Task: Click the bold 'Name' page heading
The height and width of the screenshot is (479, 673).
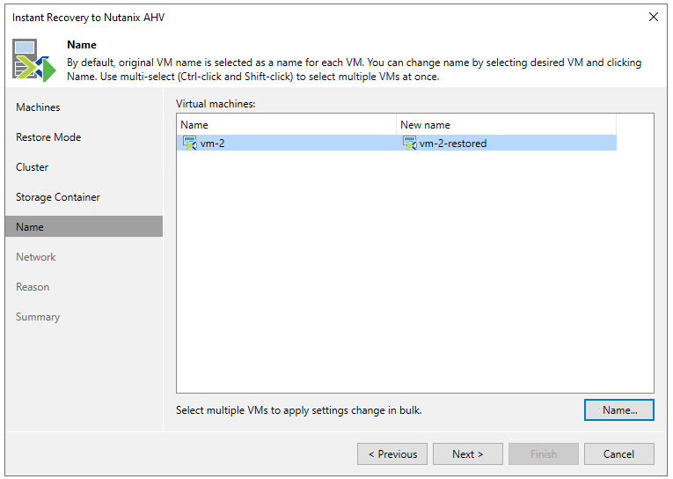Action: [82, 45]
